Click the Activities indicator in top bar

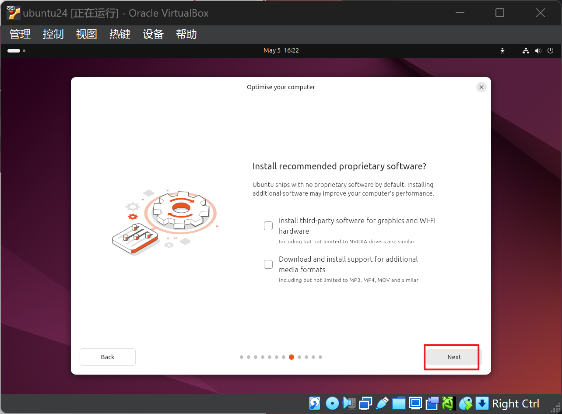[17, 51]
